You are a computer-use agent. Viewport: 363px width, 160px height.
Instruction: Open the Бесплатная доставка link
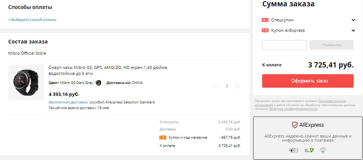[x=68, y=102]
